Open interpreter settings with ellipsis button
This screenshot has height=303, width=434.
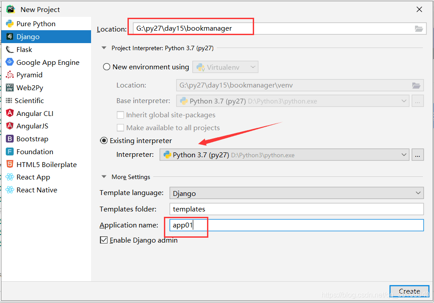tap(418, 155)
